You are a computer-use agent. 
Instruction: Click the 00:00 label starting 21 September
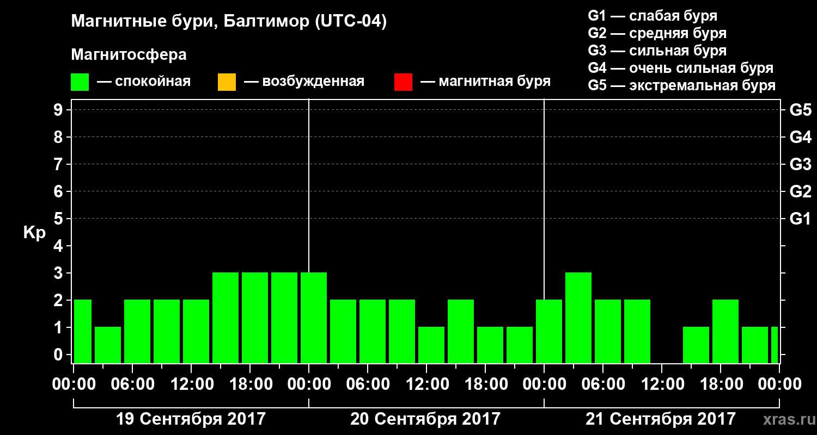[x=544, y=384]
